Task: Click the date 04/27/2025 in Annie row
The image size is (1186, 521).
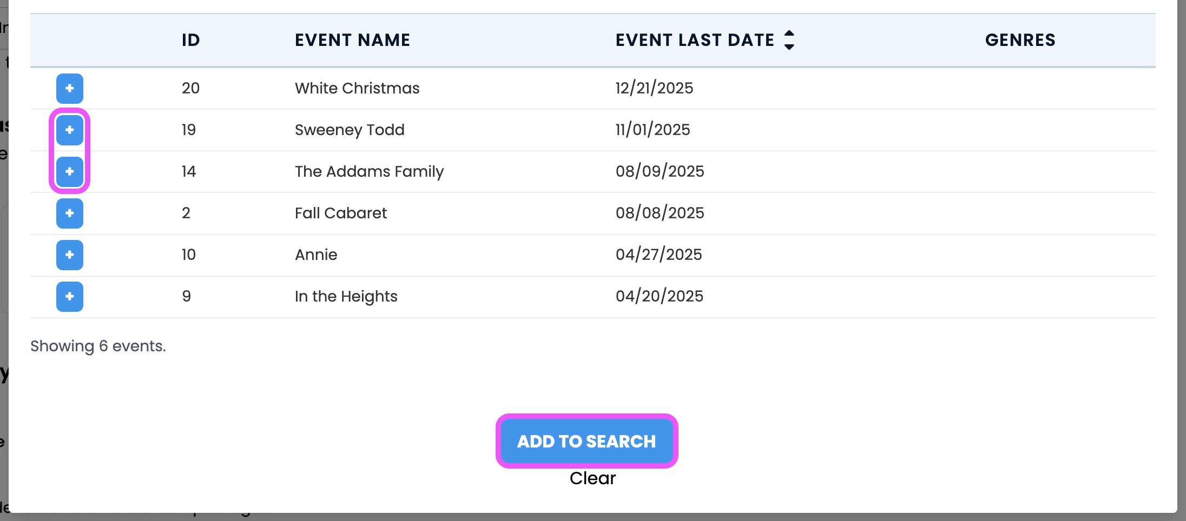Action: 658,255
